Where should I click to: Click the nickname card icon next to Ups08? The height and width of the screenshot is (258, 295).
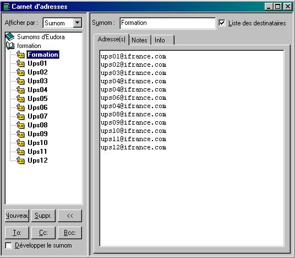click(x=20, y=125)
